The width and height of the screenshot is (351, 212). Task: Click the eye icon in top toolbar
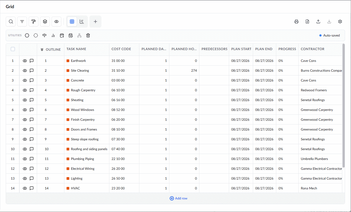pyautogui.click(x=56, y=22)
